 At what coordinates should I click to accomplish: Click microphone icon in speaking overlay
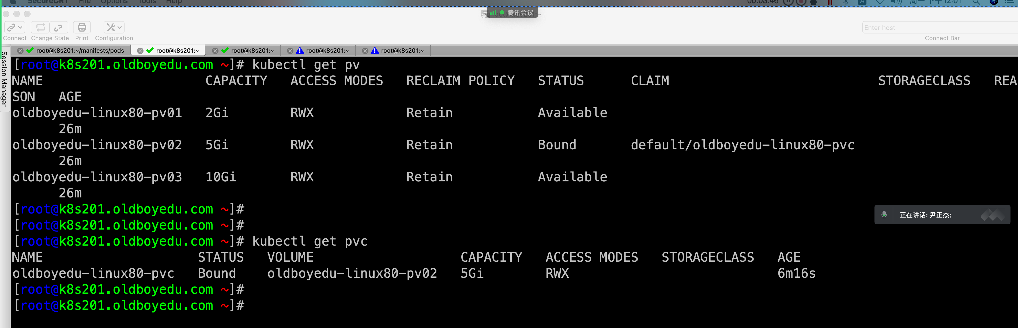point(884,215)
